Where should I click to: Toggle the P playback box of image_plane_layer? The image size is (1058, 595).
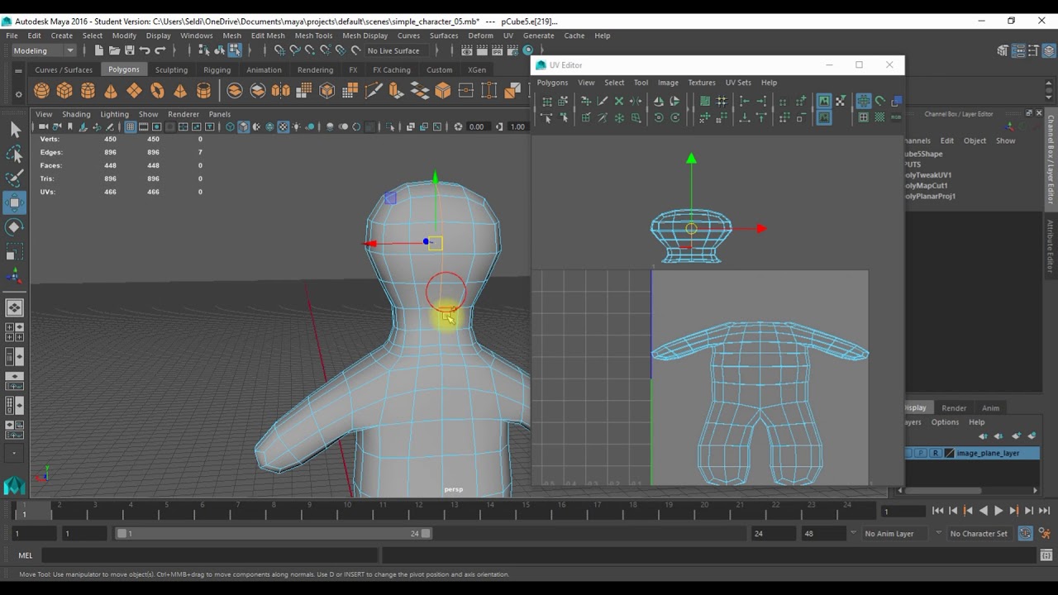click(922, 453)
